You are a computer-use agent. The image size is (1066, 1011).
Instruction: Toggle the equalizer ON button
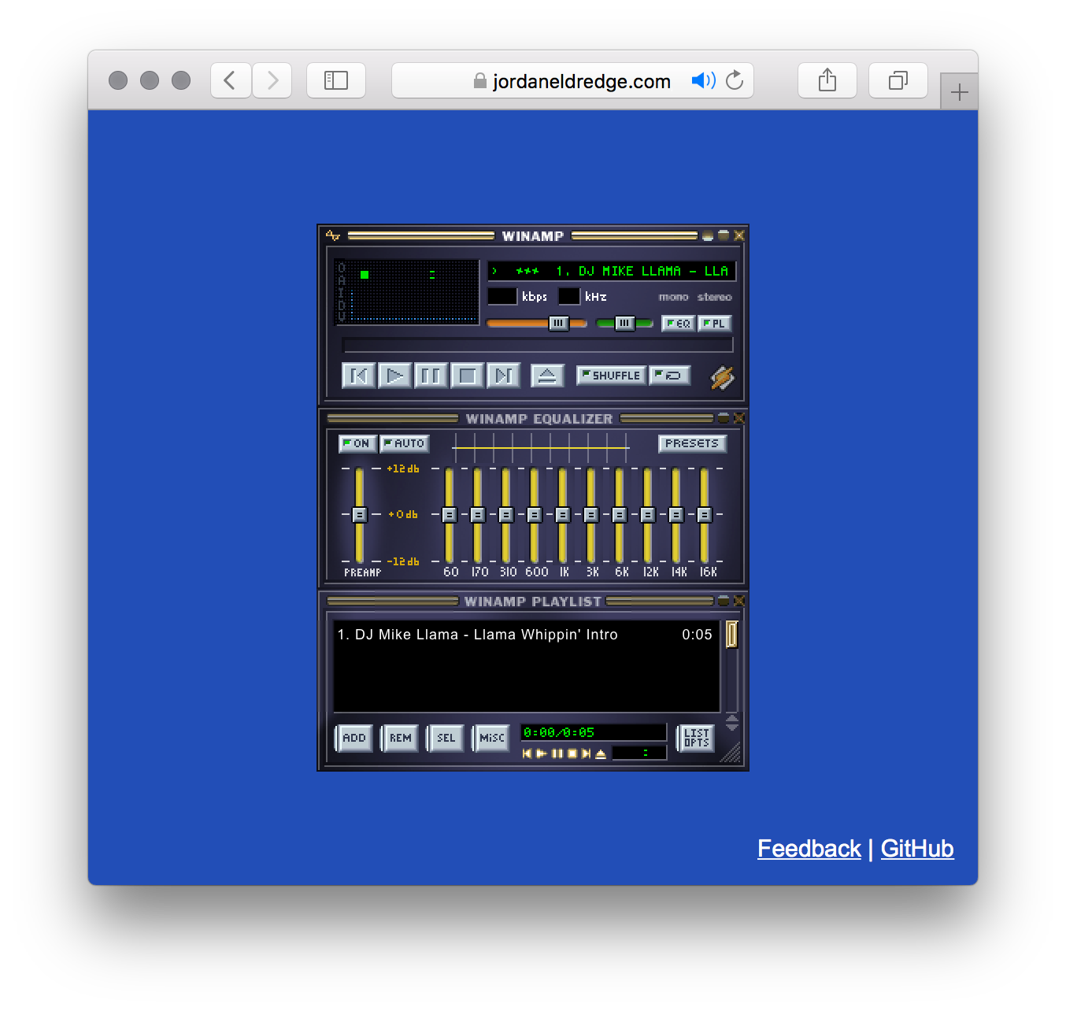tap(357, 443)
